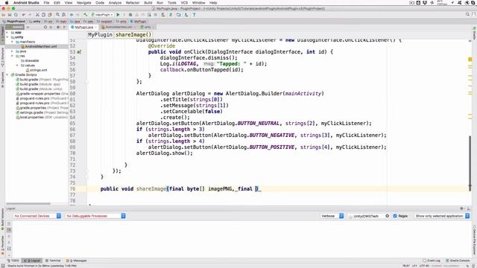Clear the logcat filter with x icon

388,216
